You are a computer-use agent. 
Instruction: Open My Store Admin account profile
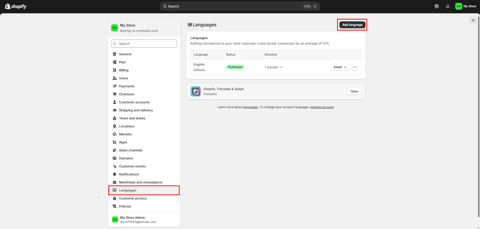(144, 219)
